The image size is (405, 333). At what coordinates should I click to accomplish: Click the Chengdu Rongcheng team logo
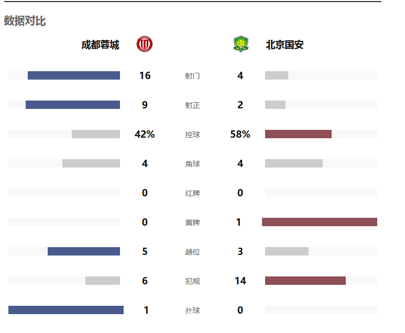pos(145,44)
